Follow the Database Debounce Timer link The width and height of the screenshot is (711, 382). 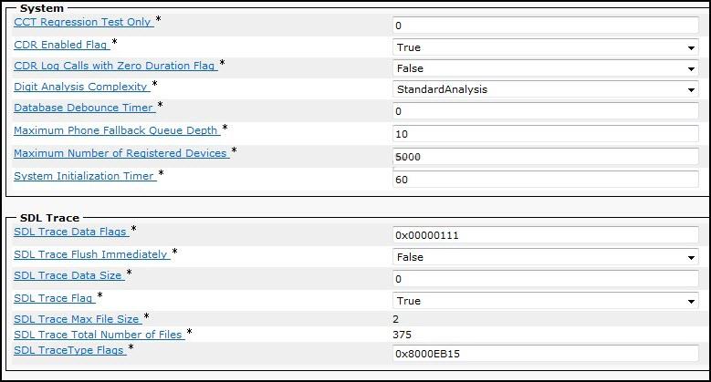84,108
